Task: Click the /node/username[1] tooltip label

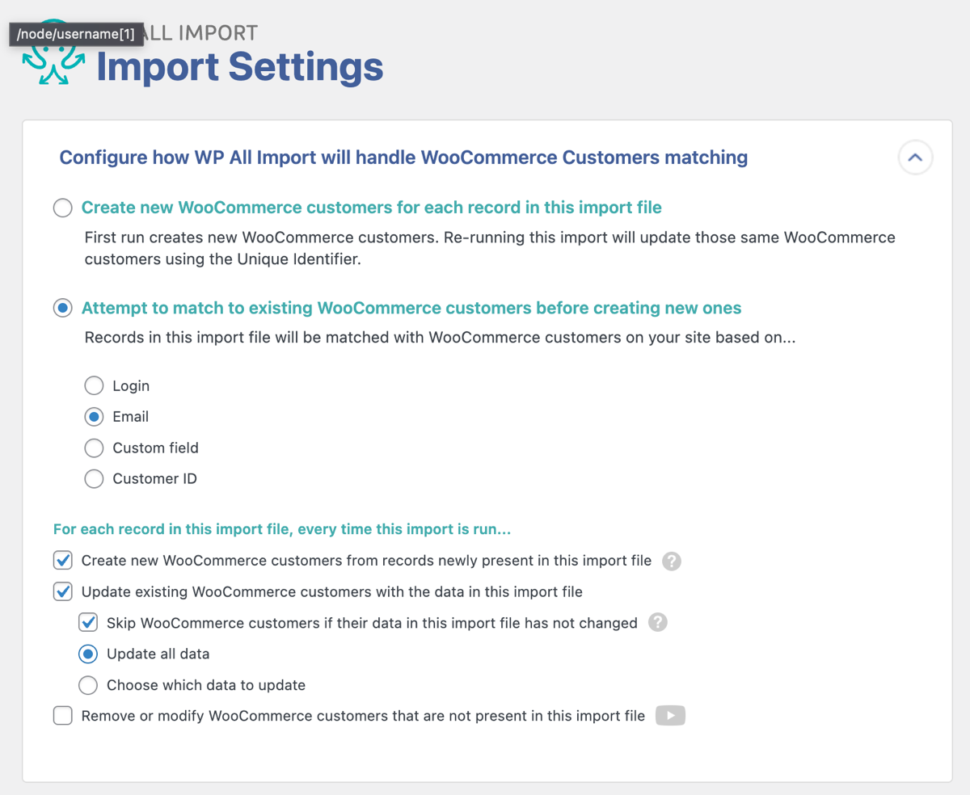Action: click(x=76, y=35)
